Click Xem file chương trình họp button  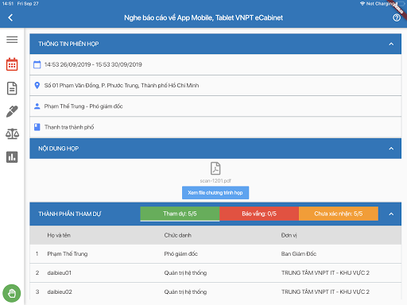[215, 193]
